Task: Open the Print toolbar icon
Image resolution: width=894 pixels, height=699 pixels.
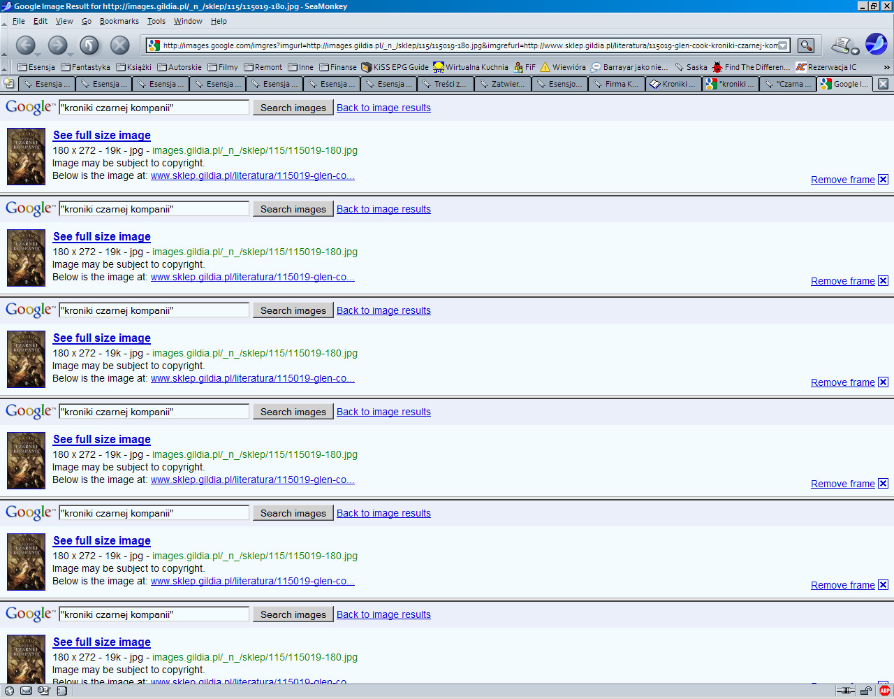Action: point(841,45)
